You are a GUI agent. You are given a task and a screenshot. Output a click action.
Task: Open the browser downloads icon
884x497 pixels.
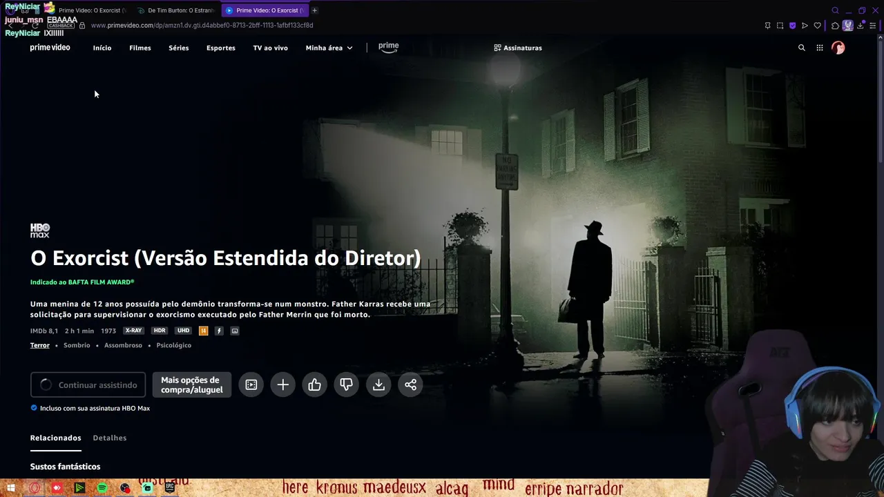pyautogui.click(x=861, y=26)
